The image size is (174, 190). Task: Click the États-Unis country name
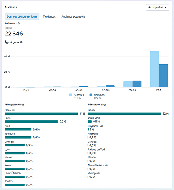94,118
